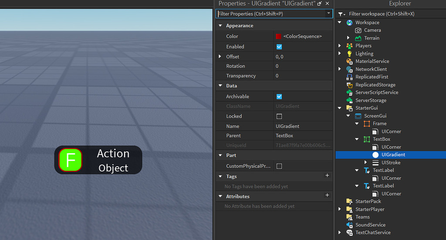Expand the UIStroke tree node

click(x=366, y=162)
